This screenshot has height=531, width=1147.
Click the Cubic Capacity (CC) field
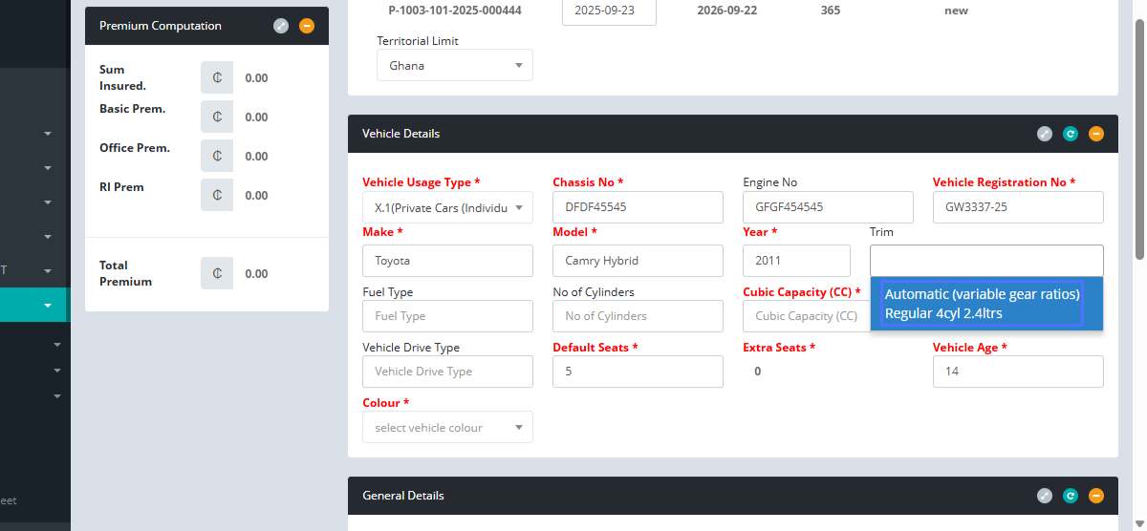[803, 316]
